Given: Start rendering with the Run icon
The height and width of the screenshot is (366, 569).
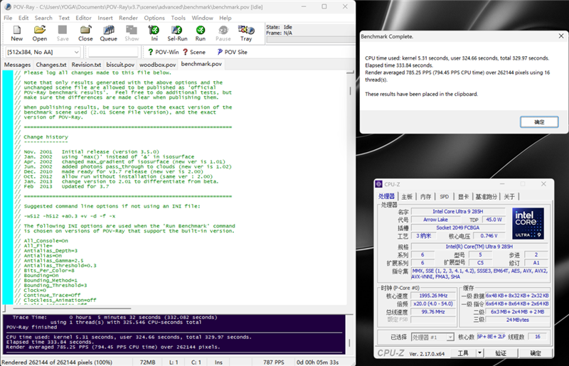Looking at the screenshot, I should (x=201, y=33).
